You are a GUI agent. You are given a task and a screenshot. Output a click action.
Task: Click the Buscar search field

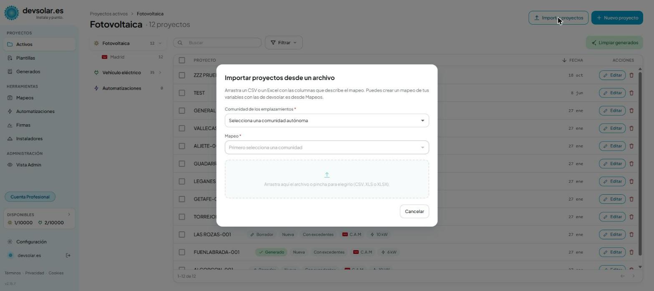click(x=217, y=43)
